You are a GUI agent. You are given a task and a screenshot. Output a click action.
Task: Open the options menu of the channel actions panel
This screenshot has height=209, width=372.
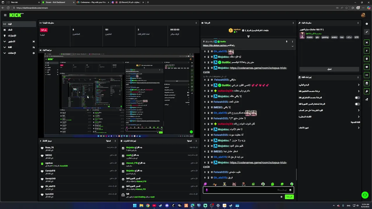[358, 78]
